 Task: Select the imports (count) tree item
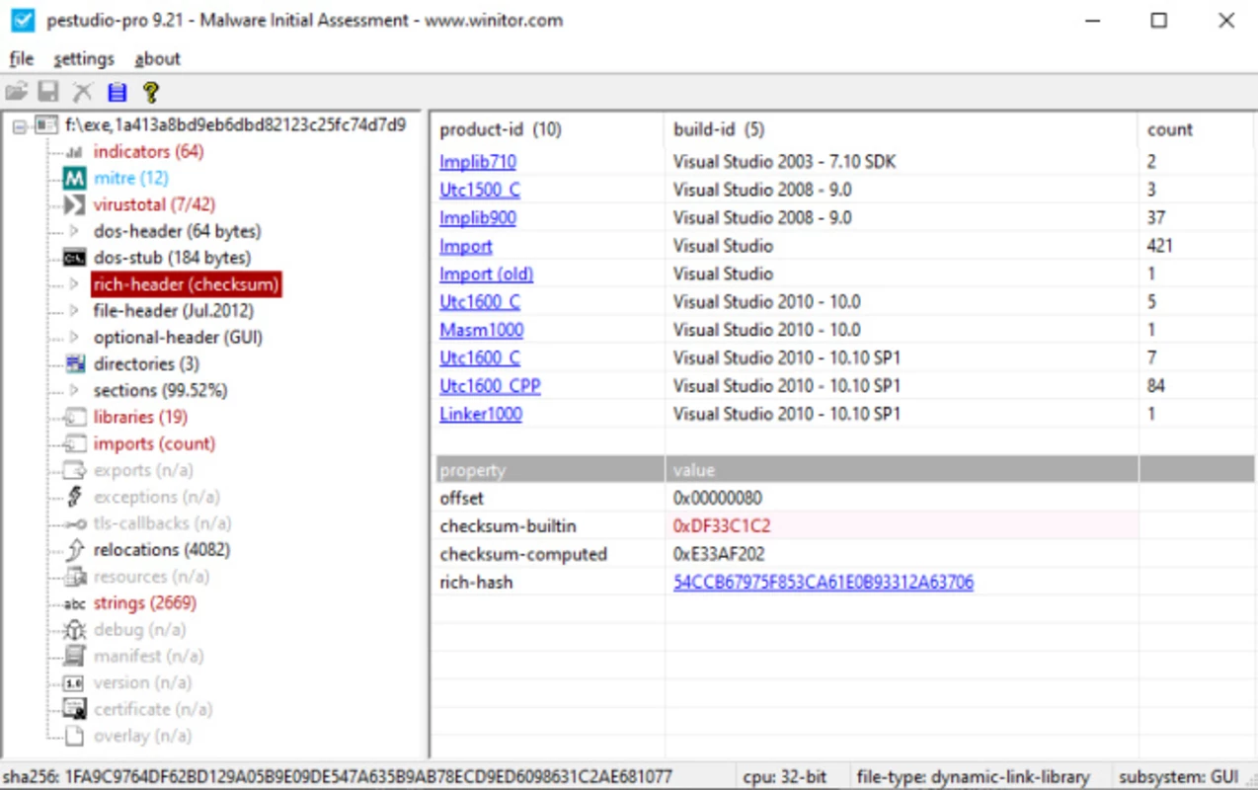154,444
